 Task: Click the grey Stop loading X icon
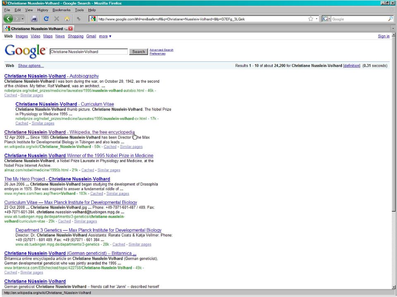click(x=57, y=19)
